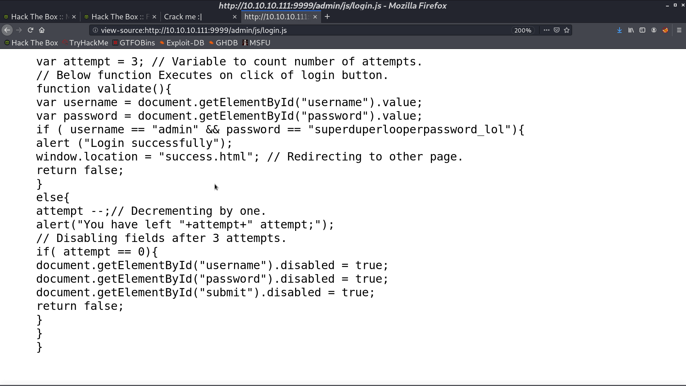Open the Exploit-DB bookmark
This screenshot has height=386, width=686.
182,43
